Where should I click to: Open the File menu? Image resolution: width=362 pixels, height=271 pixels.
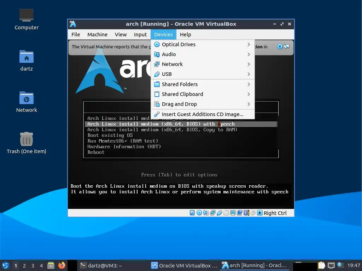click(x=76, y=35)
